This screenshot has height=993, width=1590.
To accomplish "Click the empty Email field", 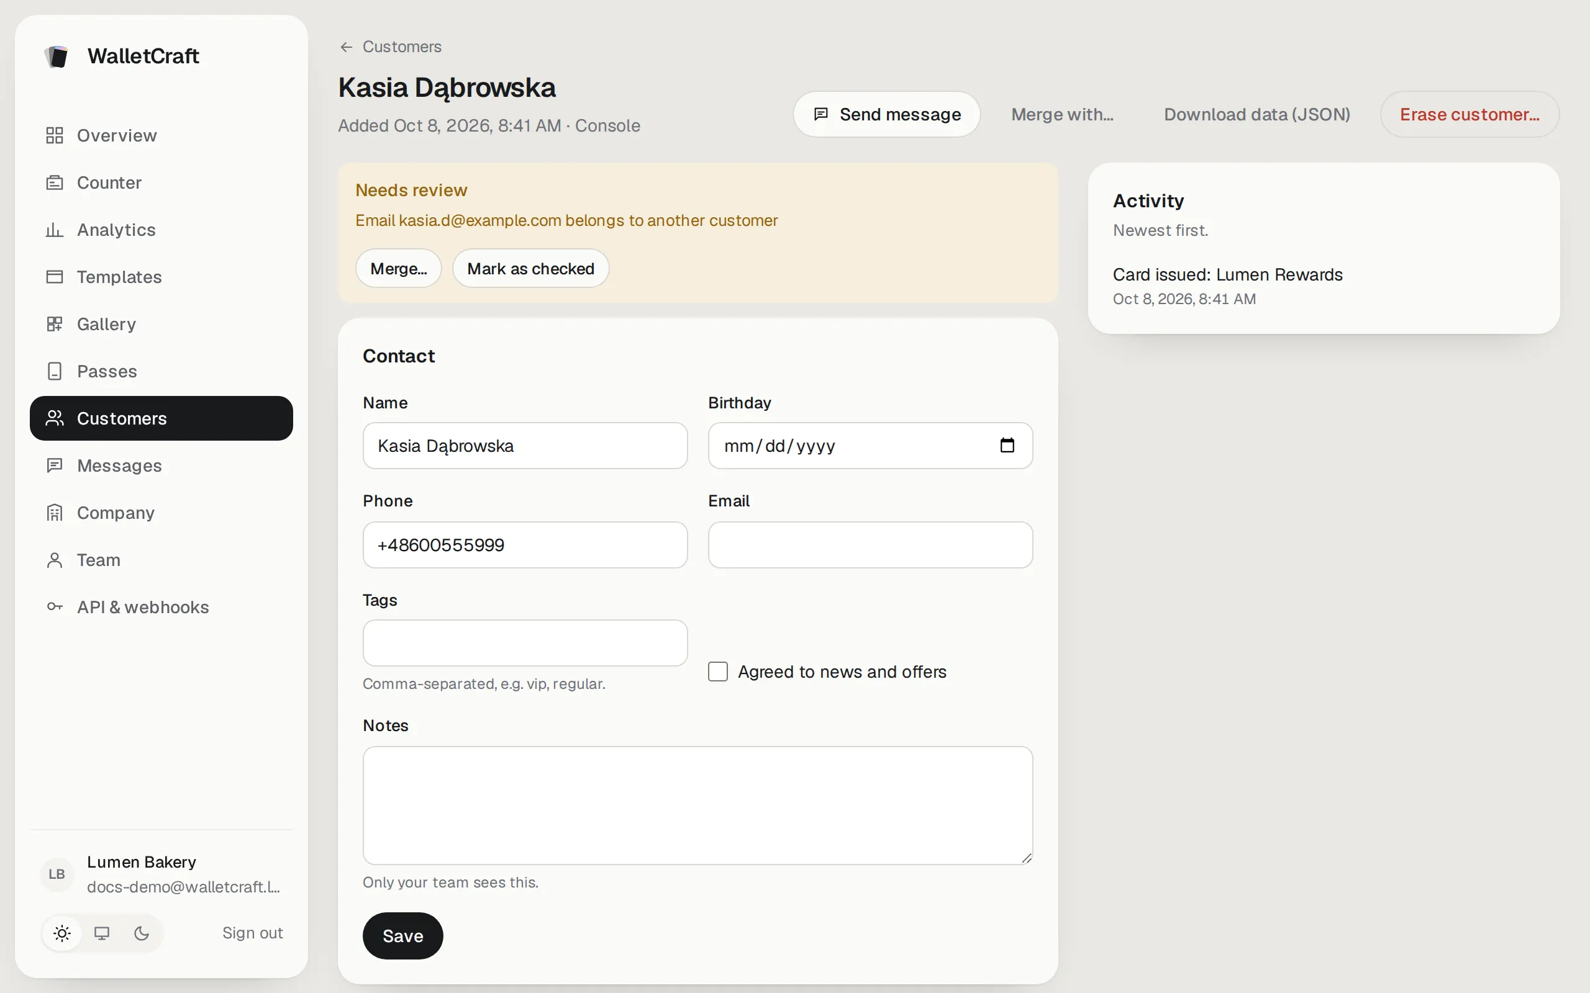I will 870,545.
